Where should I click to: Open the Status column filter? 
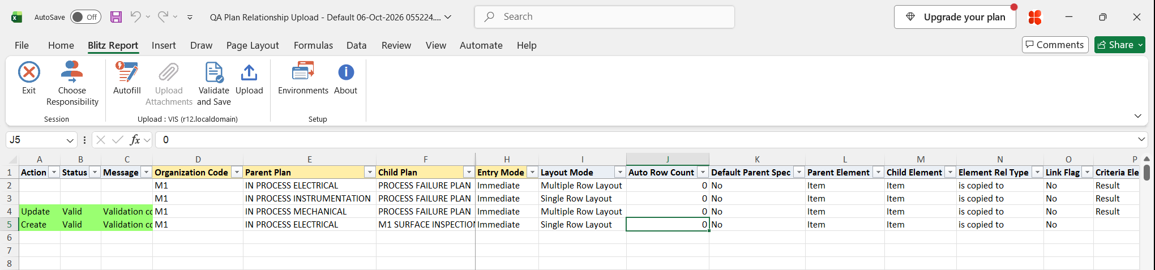click(x=95, y=172)
